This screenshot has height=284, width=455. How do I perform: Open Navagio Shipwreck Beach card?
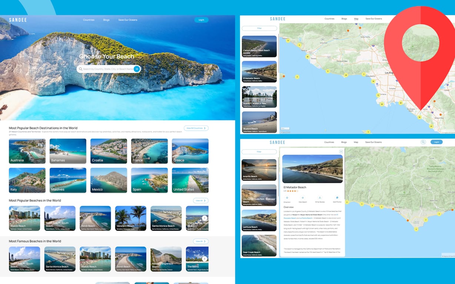coord(166,259)
